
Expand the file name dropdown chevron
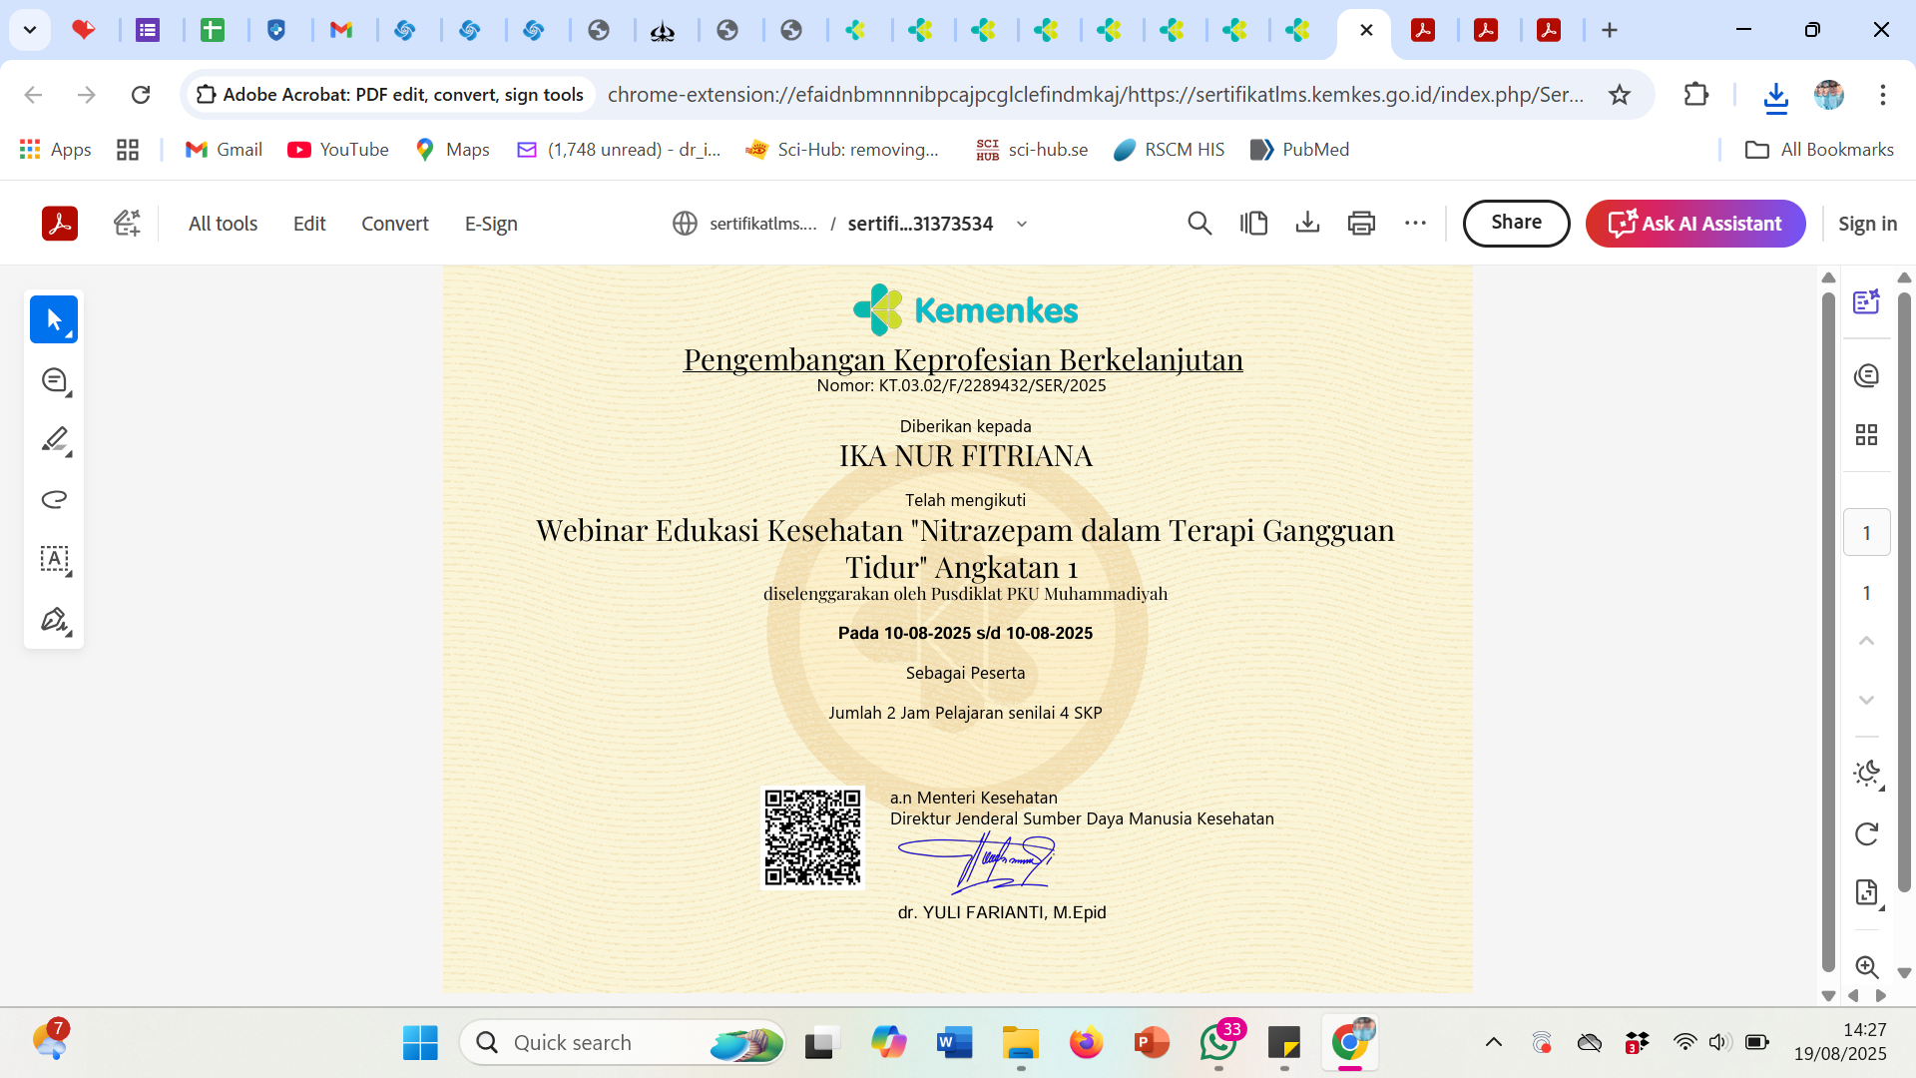click(1022, 225)
